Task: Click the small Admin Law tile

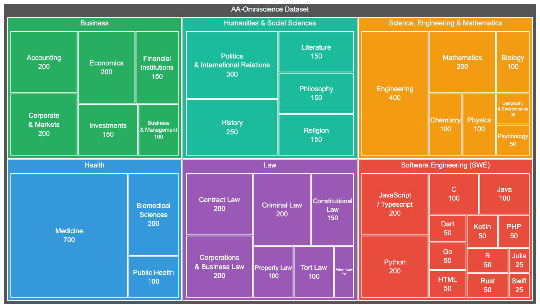Action: [344, 272]
